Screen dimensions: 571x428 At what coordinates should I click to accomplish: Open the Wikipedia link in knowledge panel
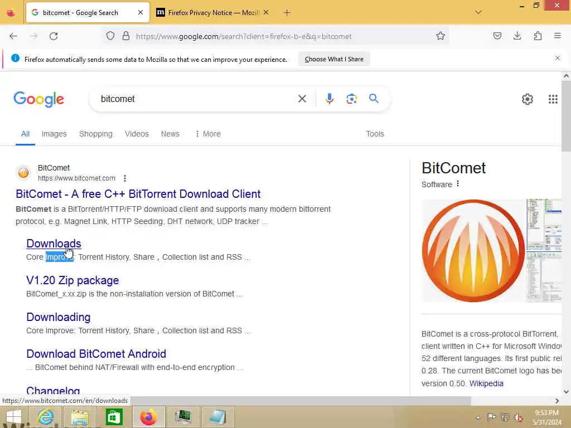click(486, 383)
